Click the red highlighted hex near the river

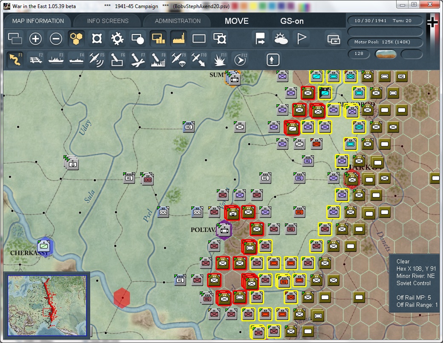[x=122, y=297]
